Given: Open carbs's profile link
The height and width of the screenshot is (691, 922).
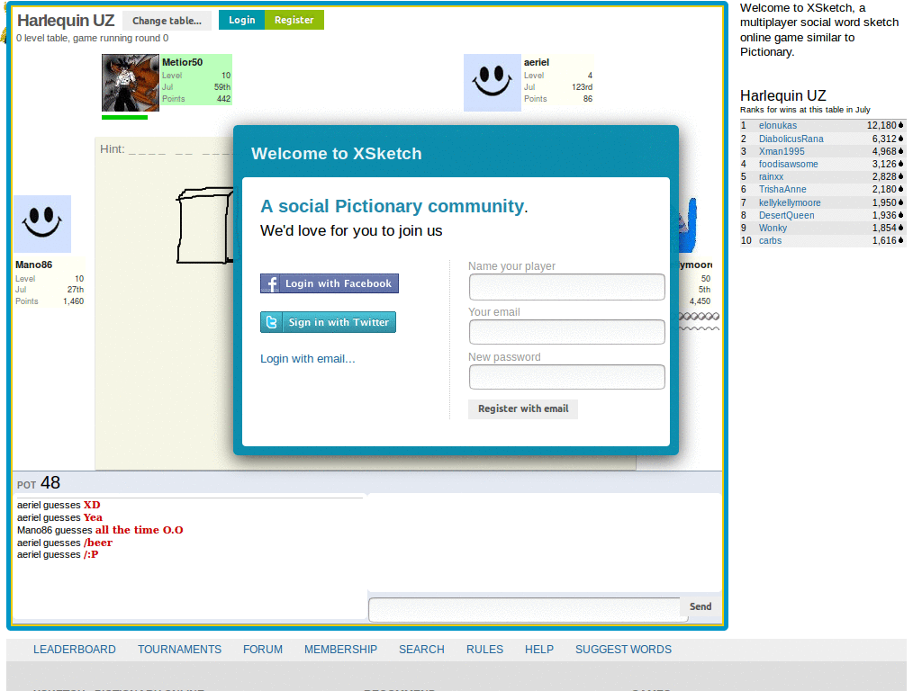Looking at the screenshot, I should [770, 240].
